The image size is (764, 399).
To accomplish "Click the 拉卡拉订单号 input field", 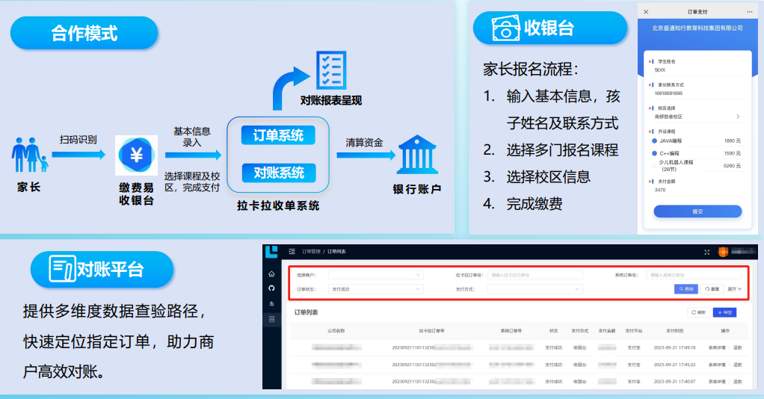I will [535, 275].
